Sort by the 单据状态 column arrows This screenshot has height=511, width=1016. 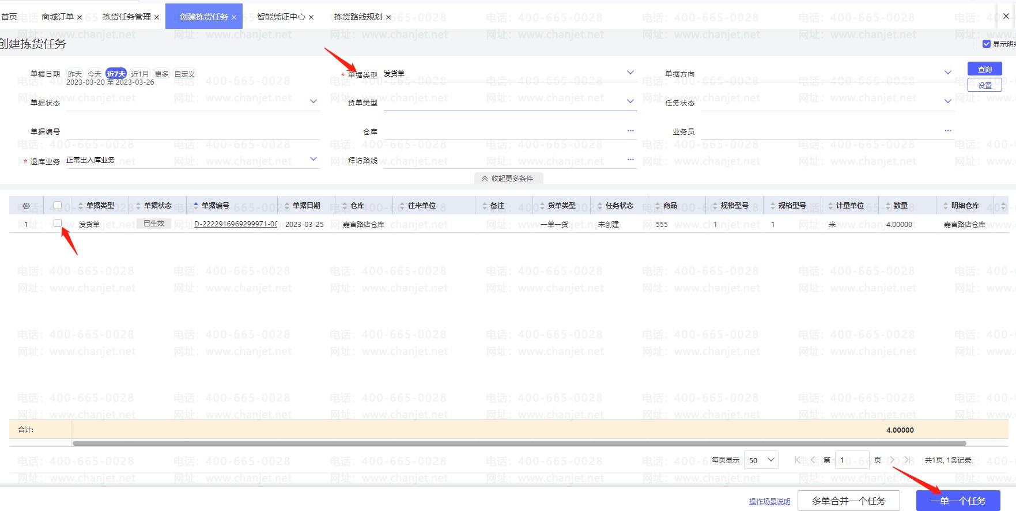click(x=138, y=206)
